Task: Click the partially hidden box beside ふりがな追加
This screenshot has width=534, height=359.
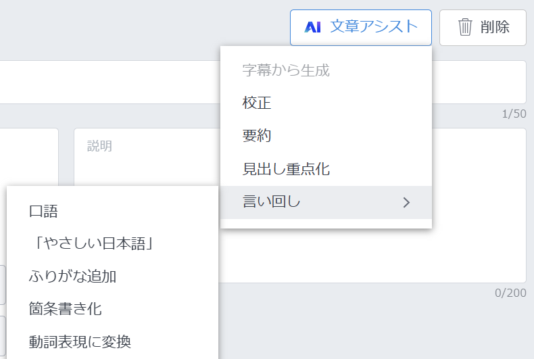Action: tap(3, 285)
